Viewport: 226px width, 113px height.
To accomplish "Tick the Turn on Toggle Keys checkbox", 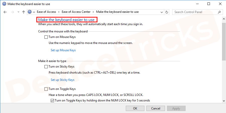I will pos(46,89).
